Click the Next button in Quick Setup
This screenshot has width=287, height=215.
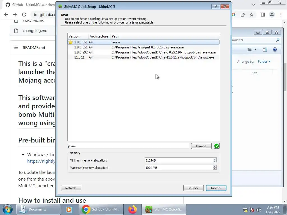coord(216,188)
